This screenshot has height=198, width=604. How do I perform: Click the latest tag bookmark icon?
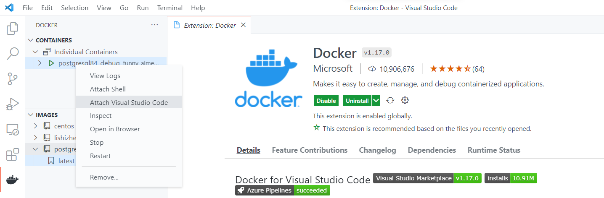(51, 161)
